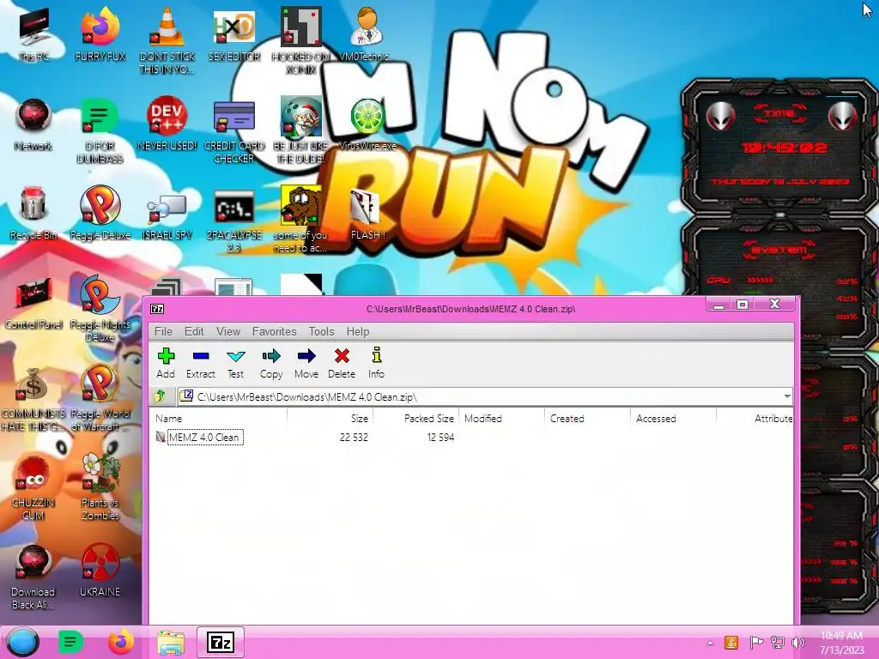Open the clock showing 10:49 AM
This screenshot has height=659, width=879.
[841, 643]
